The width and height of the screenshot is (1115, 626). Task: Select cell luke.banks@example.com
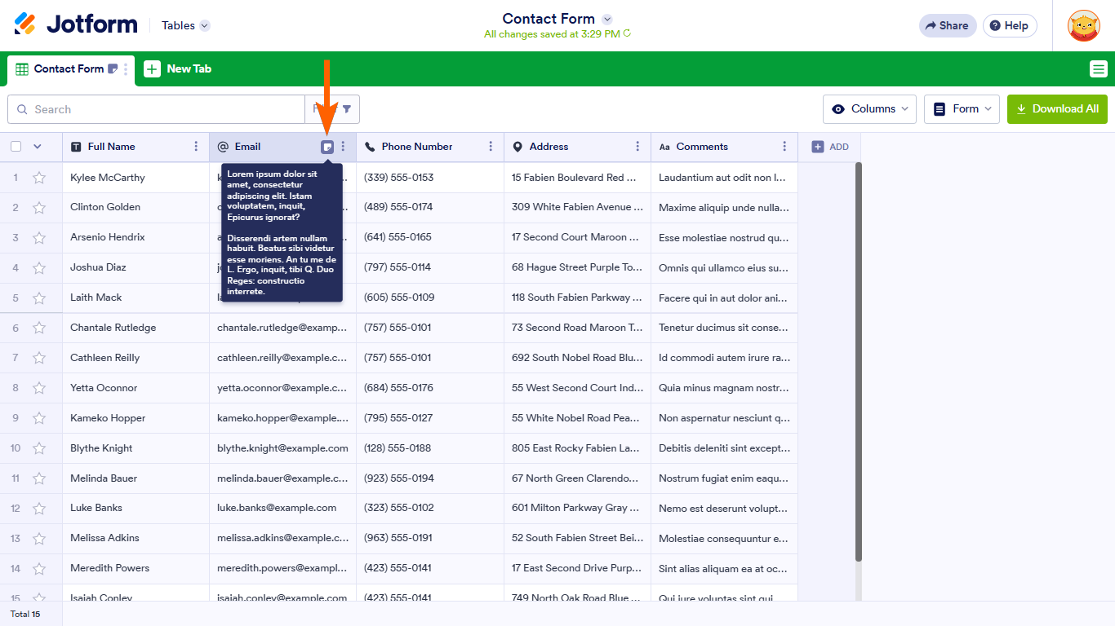282,508
